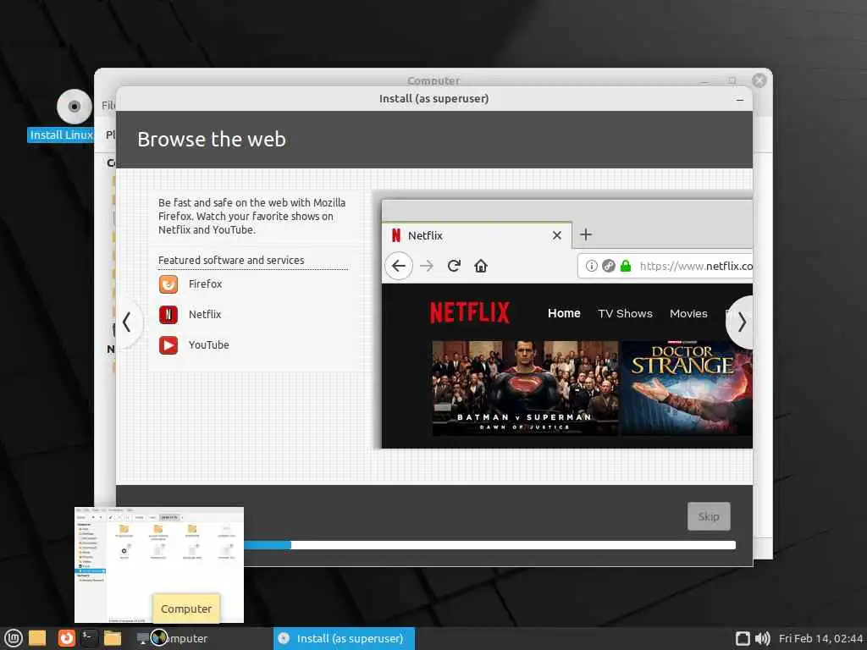Click the Firefox icon in featured software
Screen dimensions: 867x650
[x=168, y=284]
